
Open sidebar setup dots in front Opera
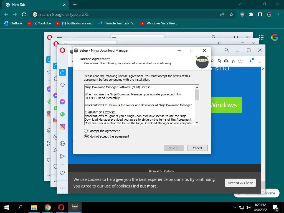point(62,188)
